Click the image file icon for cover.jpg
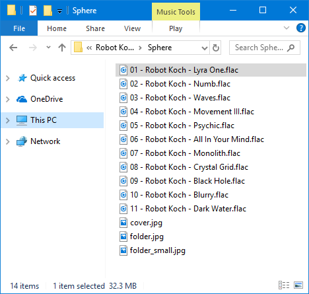309x294 pixels. 123,223
